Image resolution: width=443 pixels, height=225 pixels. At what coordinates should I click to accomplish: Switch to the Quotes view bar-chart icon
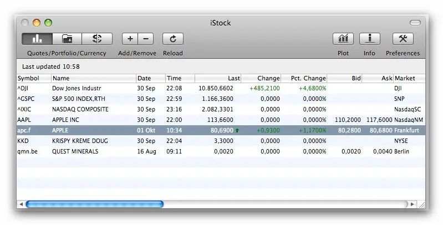click(x=37, y=39)
